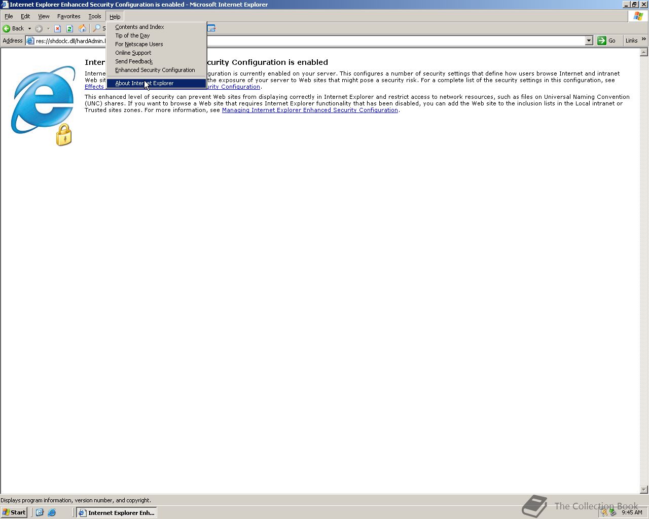
Task: Launch Internet Explorer from quick launch
Action: point(52,512)
